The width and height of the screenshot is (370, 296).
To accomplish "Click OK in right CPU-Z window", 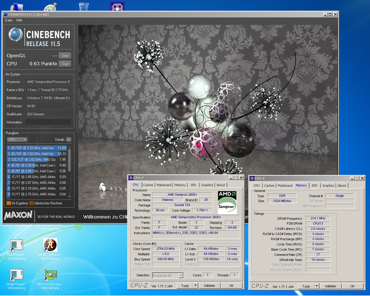I will pyautogui.click(x=352, y=286).
